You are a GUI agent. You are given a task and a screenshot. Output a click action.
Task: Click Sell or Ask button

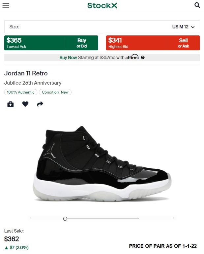(183, 43)
